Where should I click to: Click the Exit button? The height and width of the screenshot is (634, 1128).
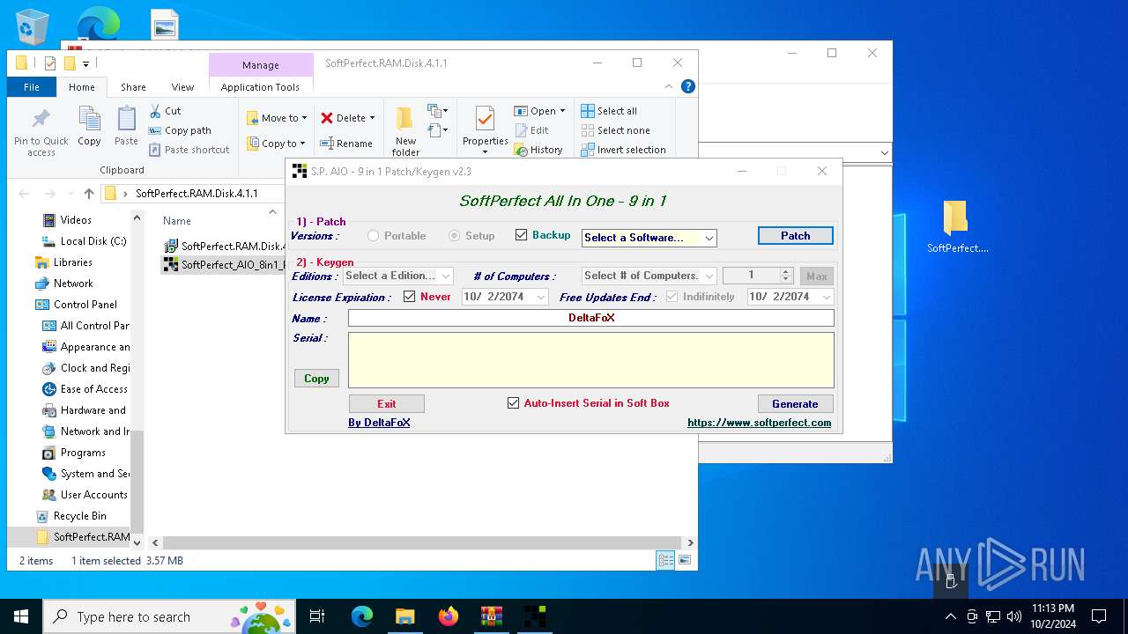[387, 404]
